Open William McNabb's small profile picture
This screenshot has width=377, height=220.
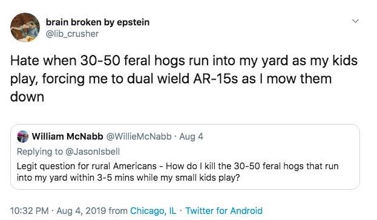[23, 137]
